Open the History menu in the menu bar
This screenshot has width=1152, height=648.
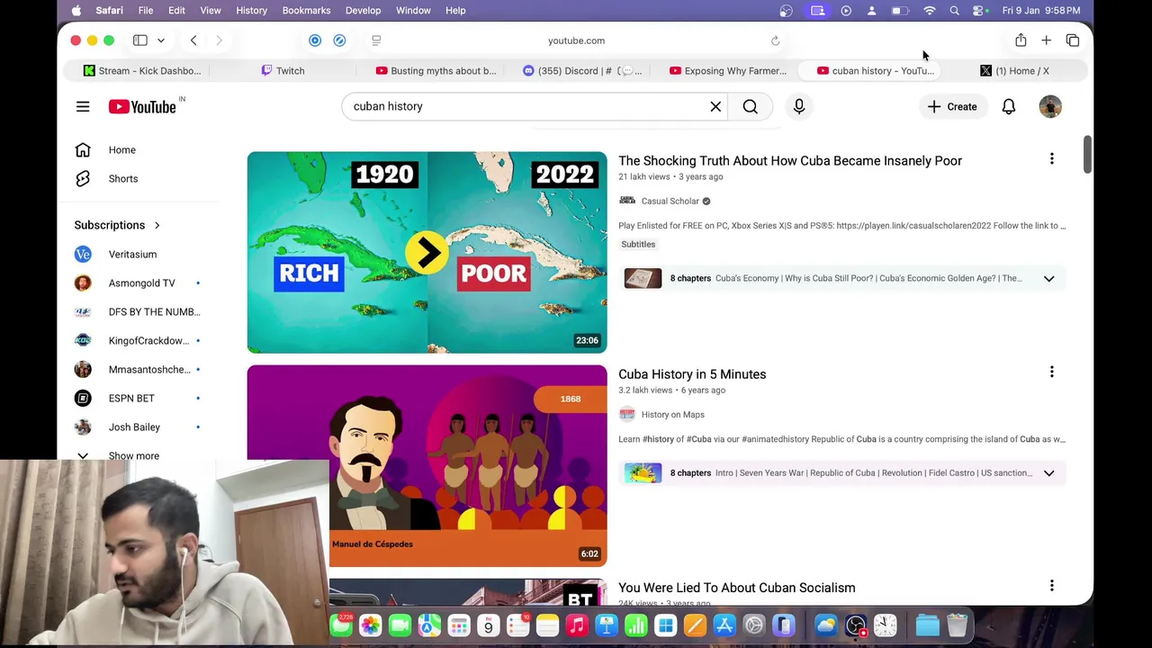[251, 11]
